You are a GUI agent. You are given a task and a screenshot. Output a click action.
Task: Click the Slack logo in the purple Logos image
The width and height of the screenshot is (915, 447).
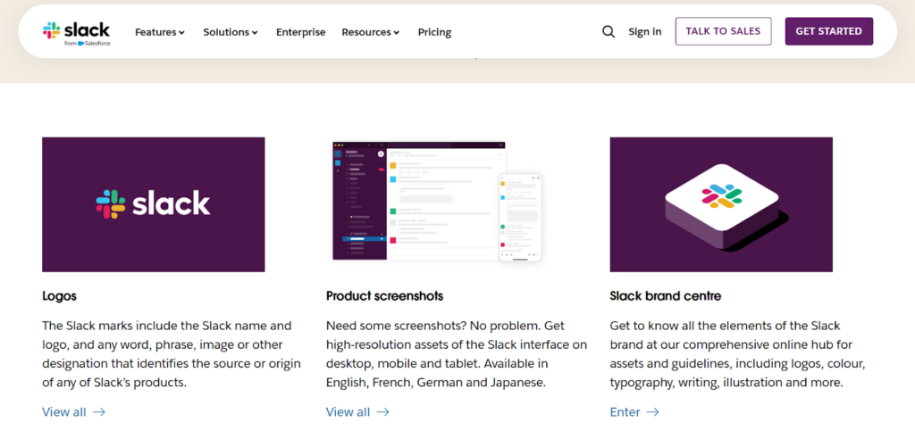coord(153,204)
